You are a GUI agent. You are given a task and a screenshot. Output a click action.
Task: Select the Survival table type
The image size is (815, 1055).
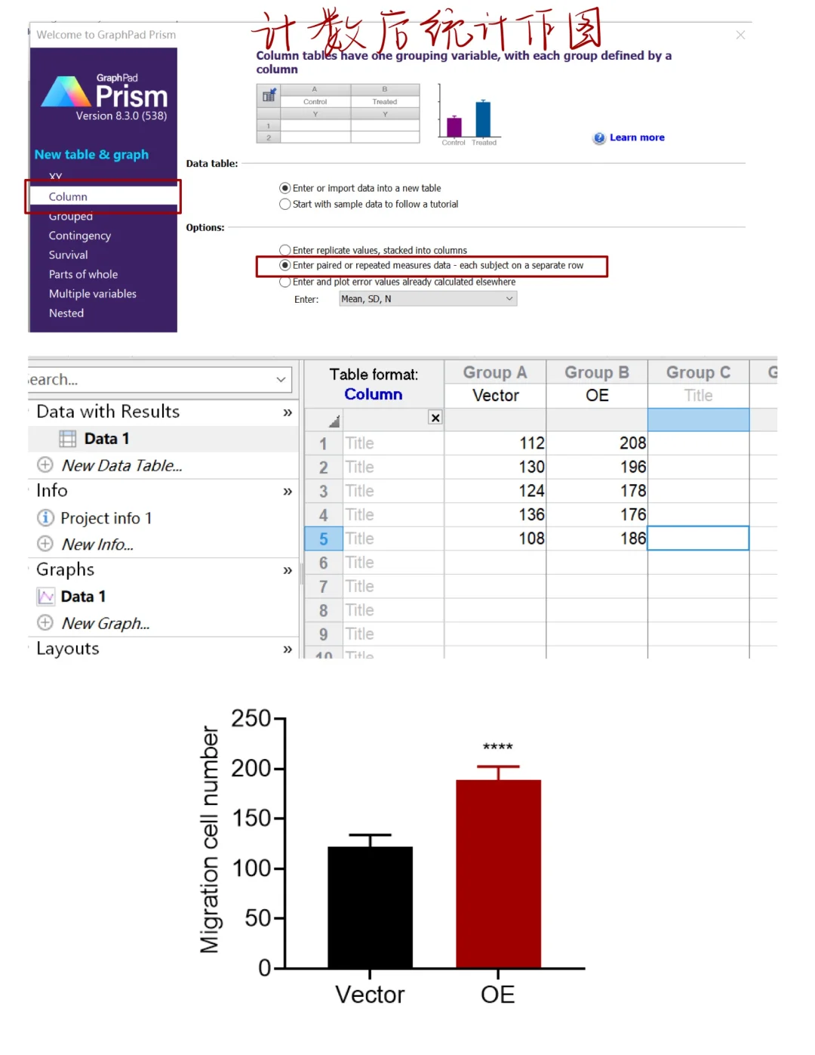[x=69, y=255]
